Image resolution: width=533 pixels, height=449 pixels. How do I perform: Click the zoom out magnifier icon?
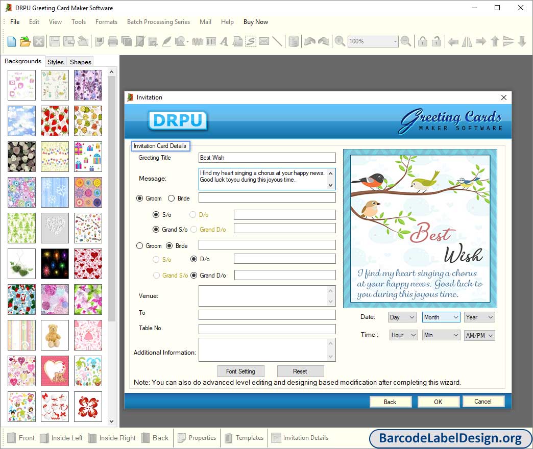click(405, 41)
